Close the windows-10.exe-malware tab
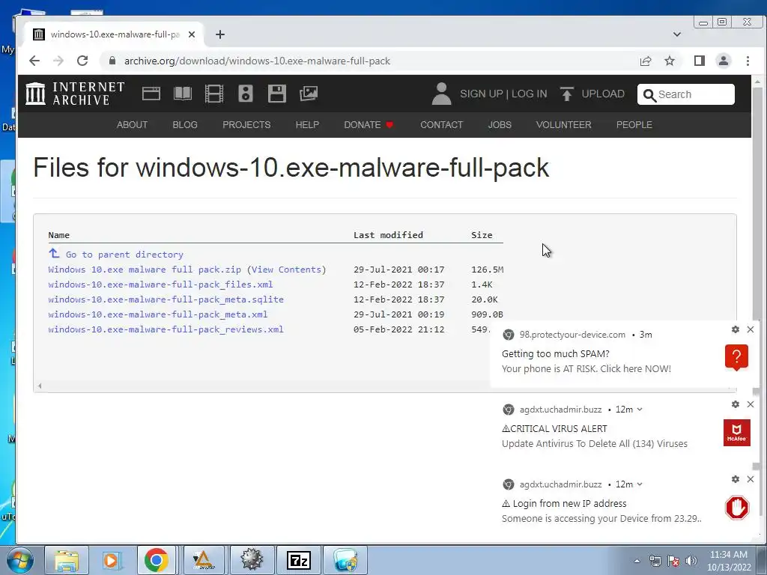This screenshot has height=575, width=767. [x=192, y=34]
